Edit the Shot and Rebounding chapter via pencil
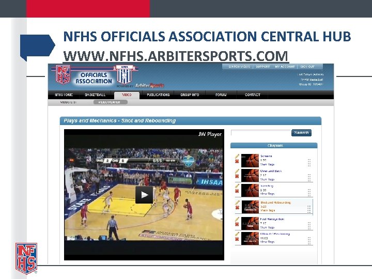 (237, 203)
